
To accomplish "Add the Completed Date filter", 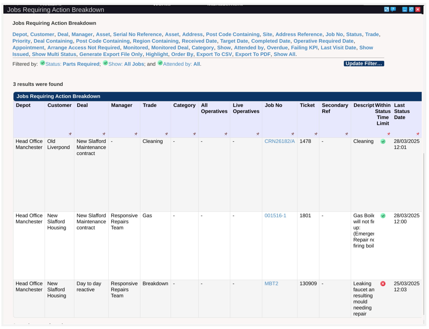I will pyautogui.click(x=271, y=41).
